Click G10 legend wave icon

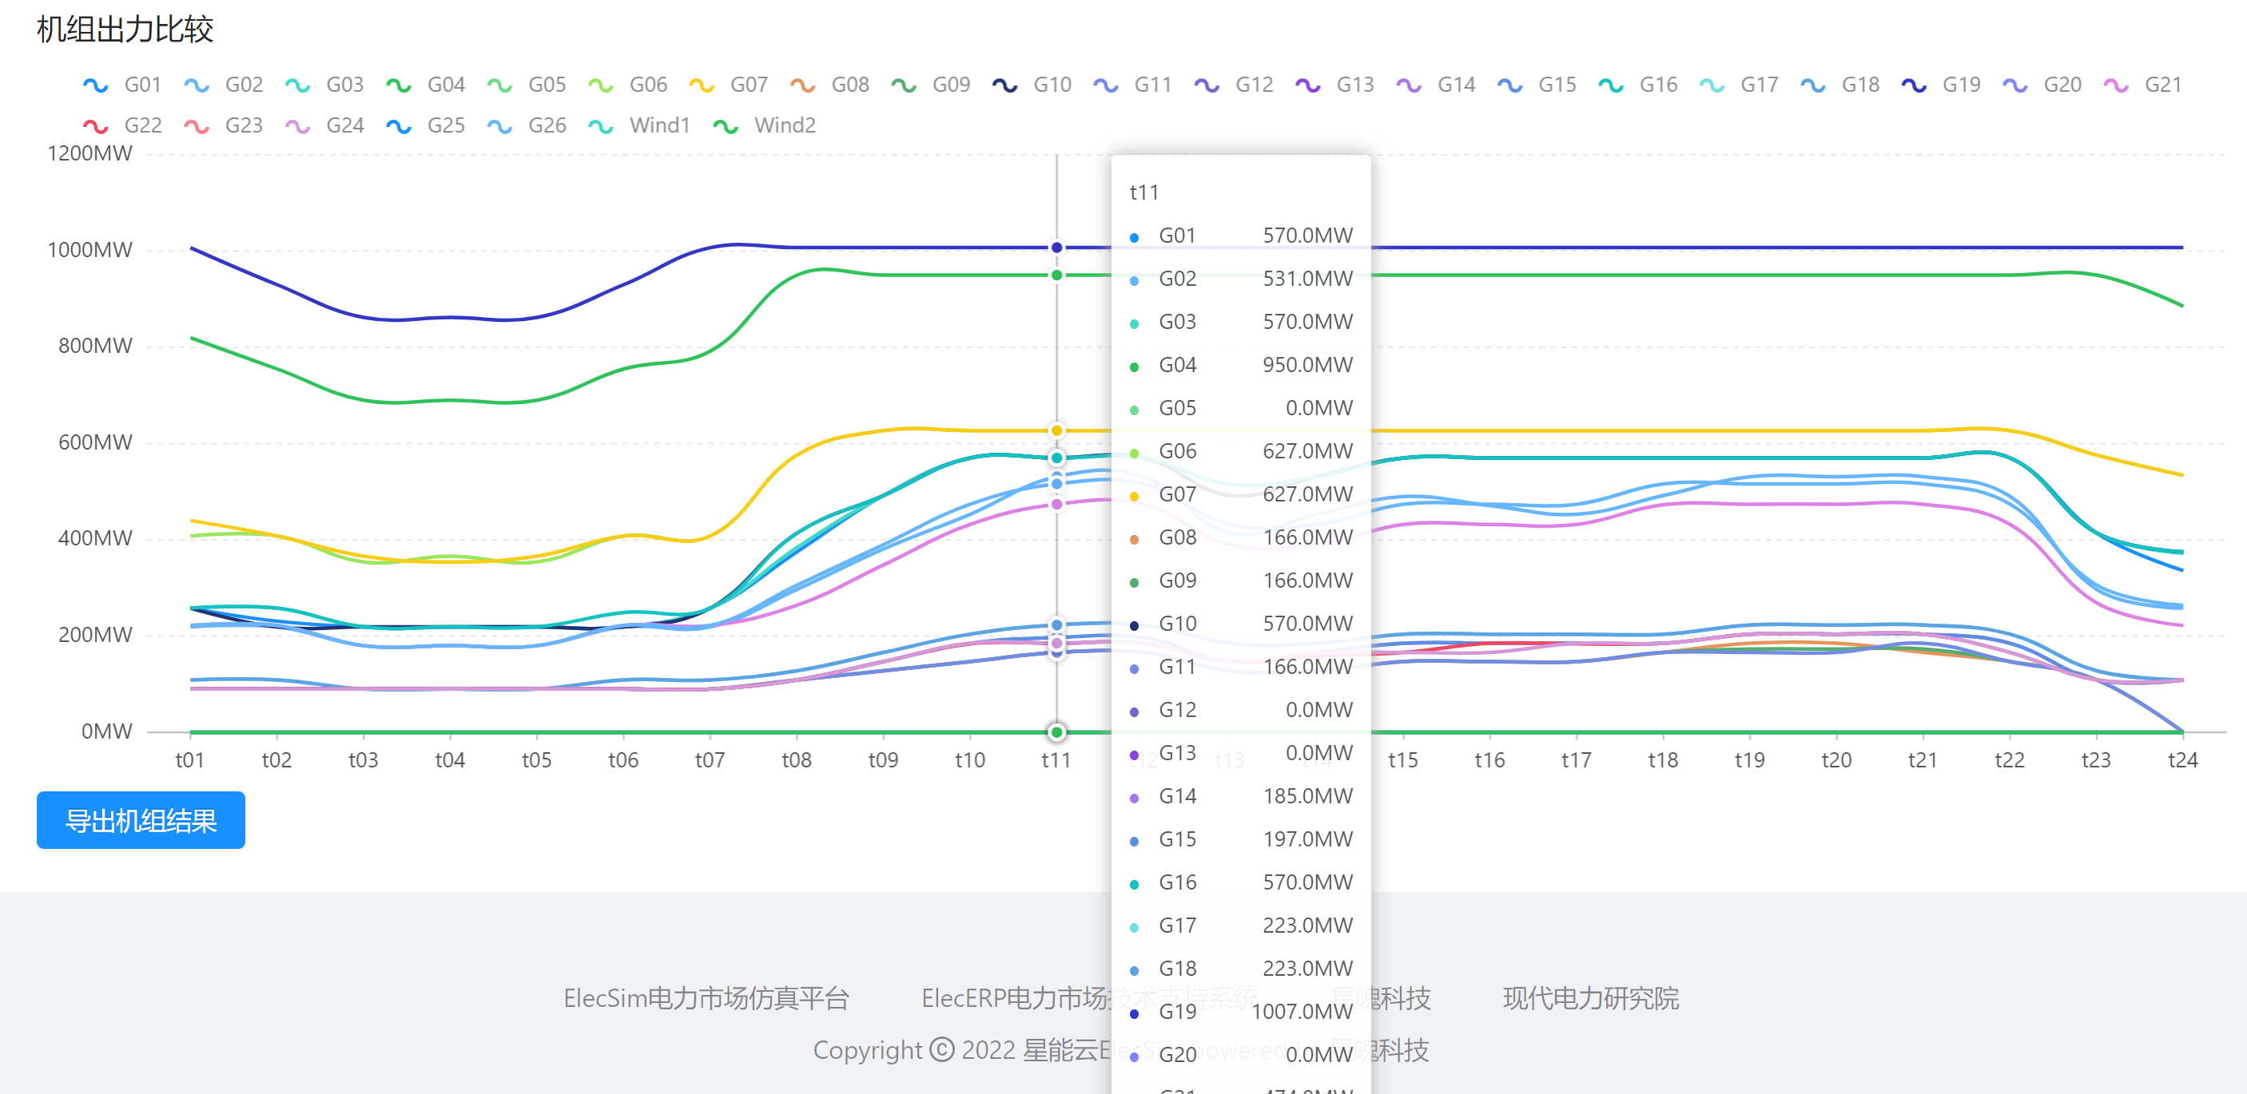click(x=1005, y=85)
